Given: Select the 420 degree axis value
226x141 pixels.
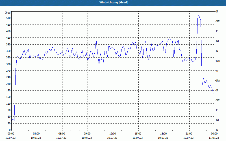Looking at the screenshot, I should click(x=8, y=38).
